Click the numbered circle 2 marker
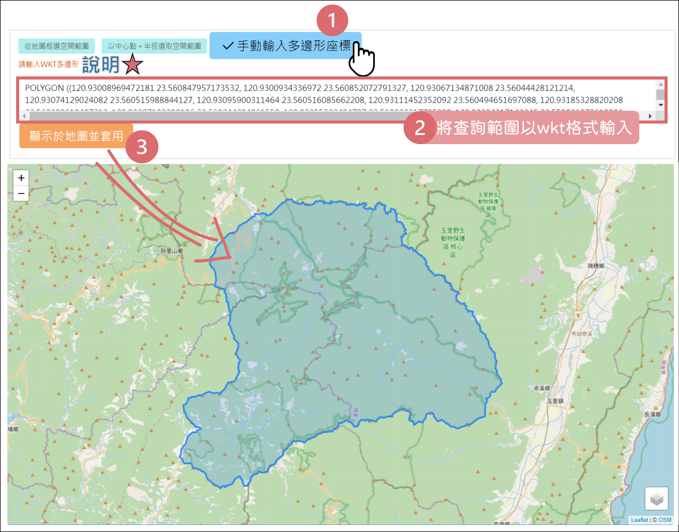Screen dimensions: 679x532 pyautogui.click(x=419, y=128)
